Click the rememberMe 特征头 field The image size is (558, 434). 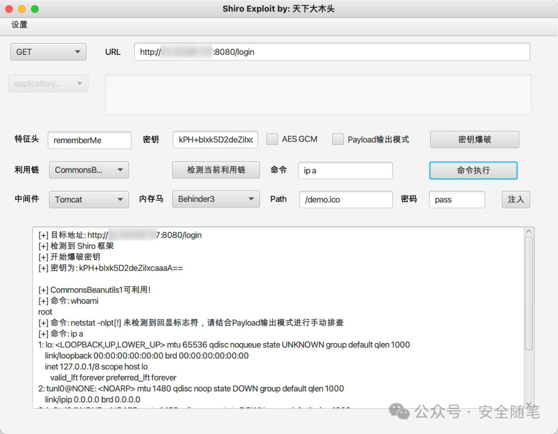[x=89, y=140]
